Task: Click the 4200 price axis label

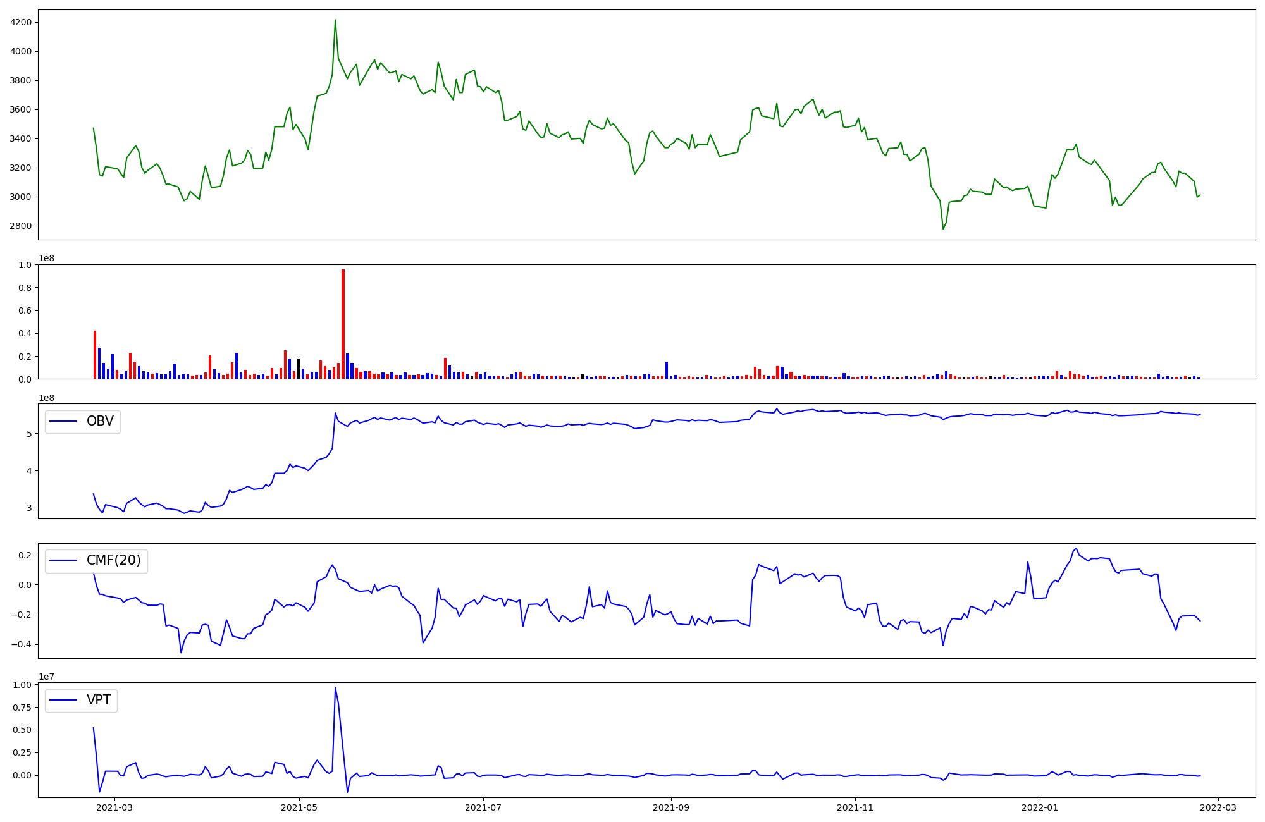Action: tap(22, 22)
